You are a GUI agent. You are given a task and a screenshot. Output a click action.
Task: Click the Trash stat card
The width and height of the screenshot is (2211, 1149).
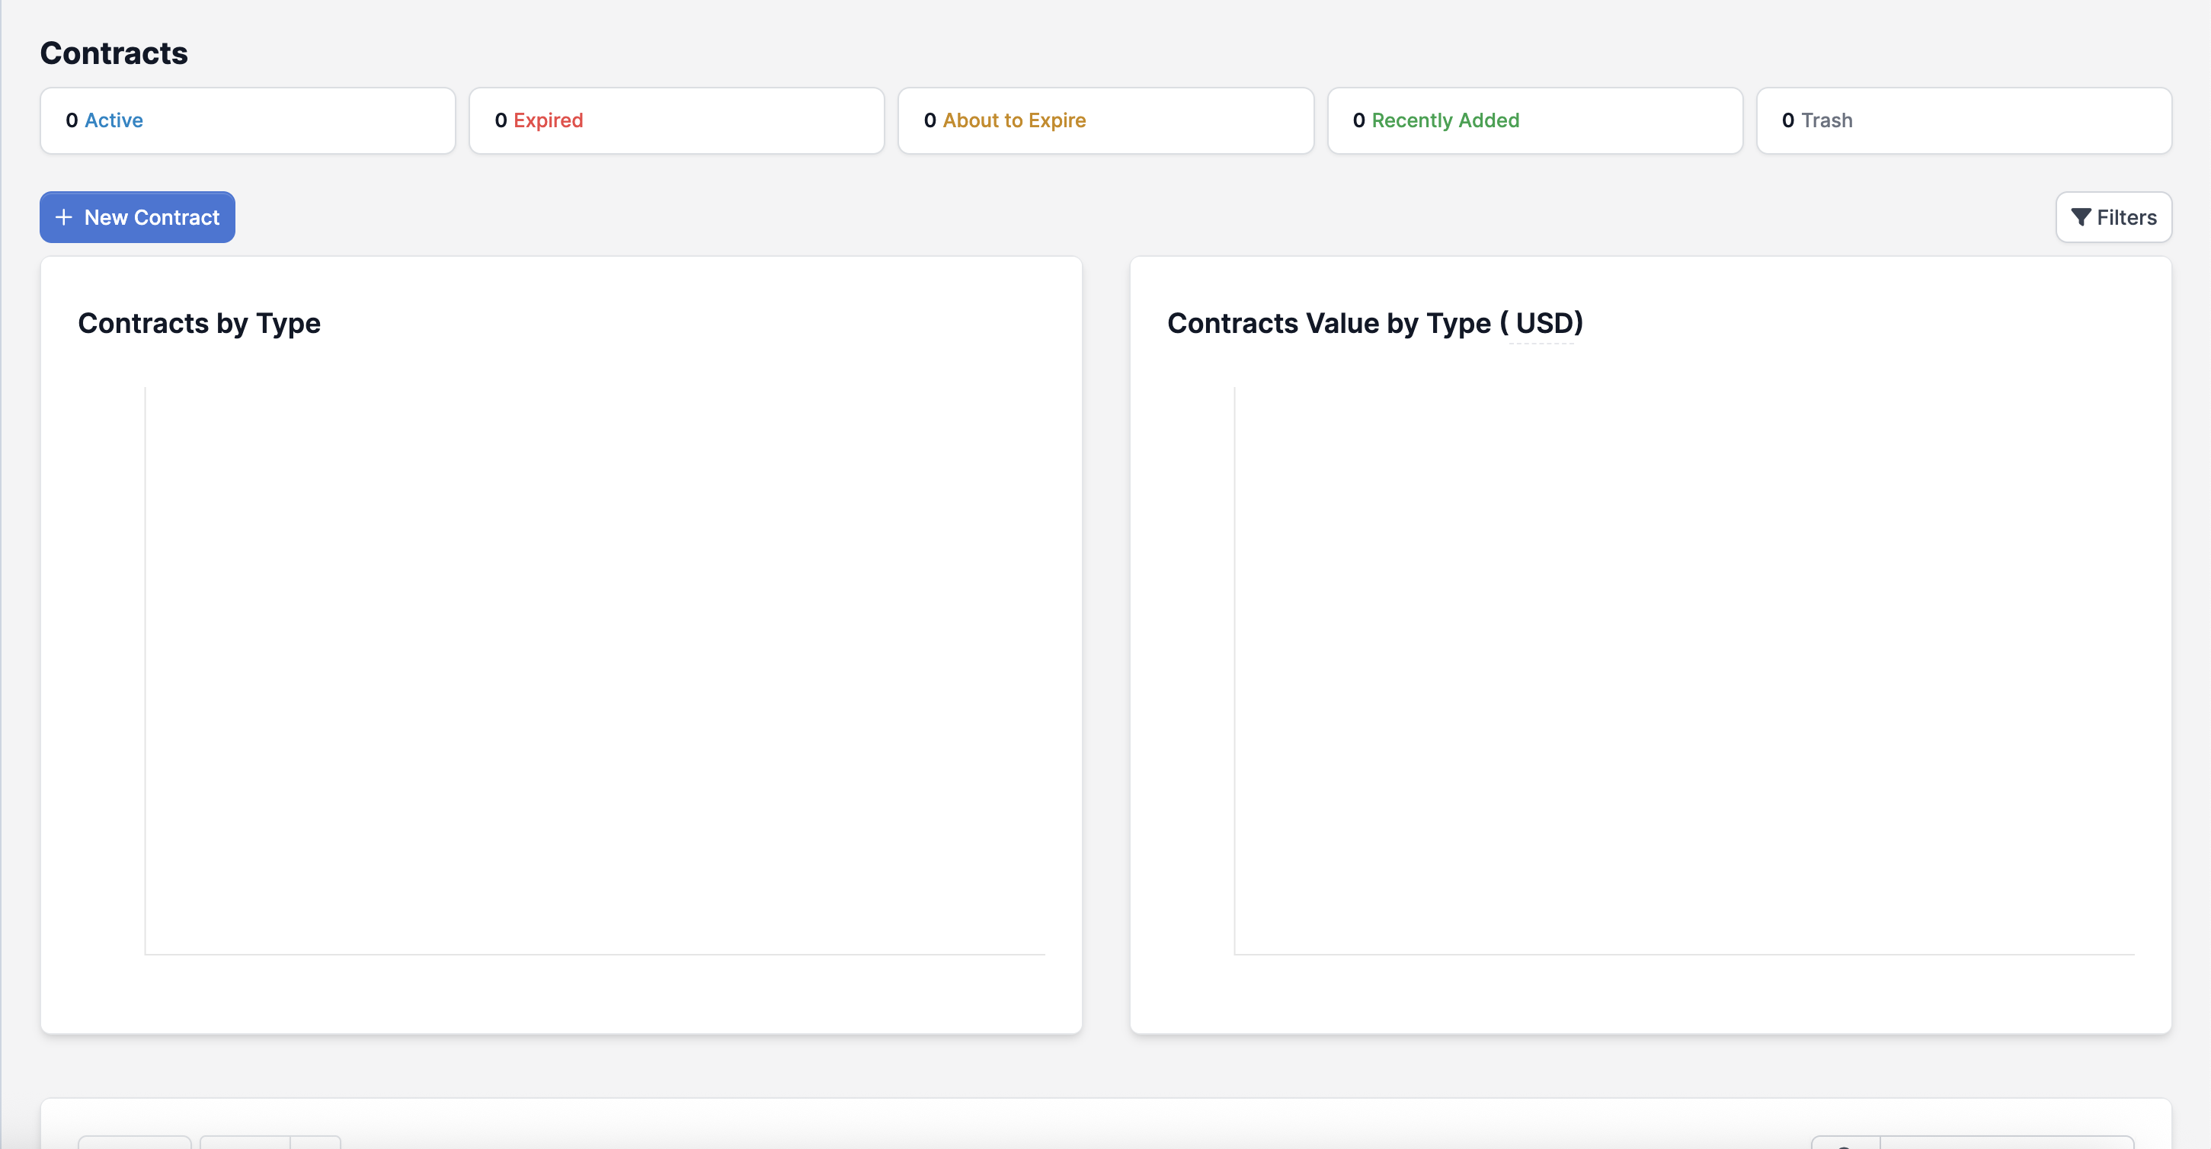(1964, 120)
